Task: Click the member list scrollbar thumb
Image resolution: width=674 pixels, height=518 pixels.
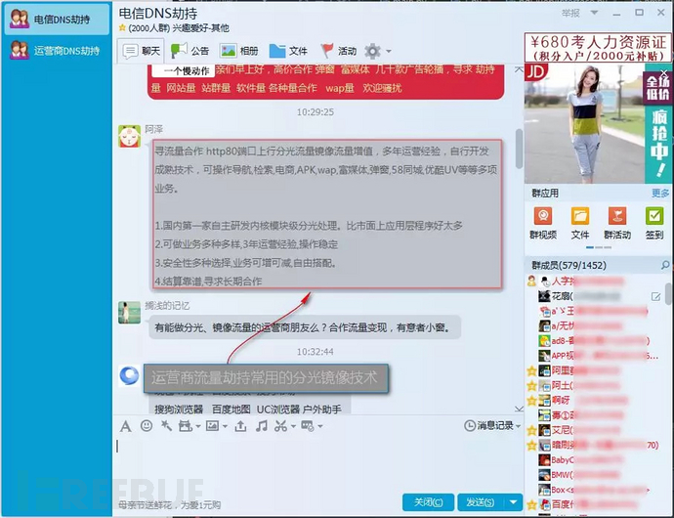Action: 669,294
